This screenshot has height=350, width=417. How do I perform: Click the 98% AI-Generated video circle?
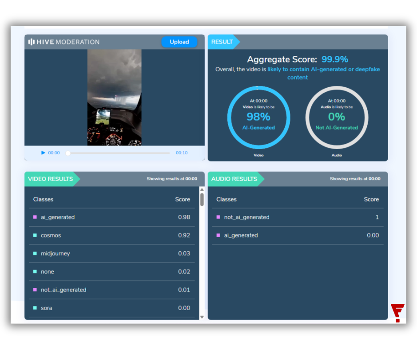pyautogui.click(x=259, y=117)
